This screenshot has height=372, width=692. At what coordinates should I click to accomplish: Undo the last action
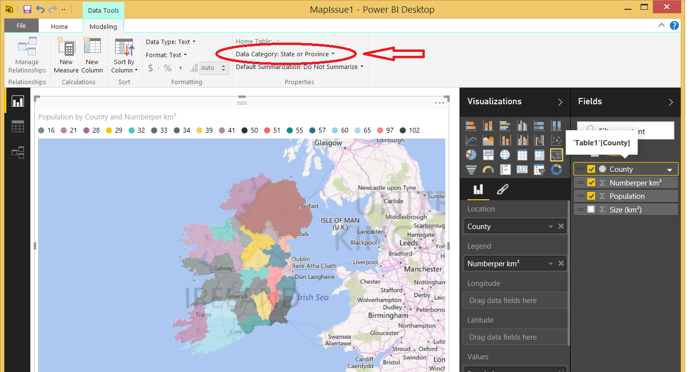click(x=40, y=9)
